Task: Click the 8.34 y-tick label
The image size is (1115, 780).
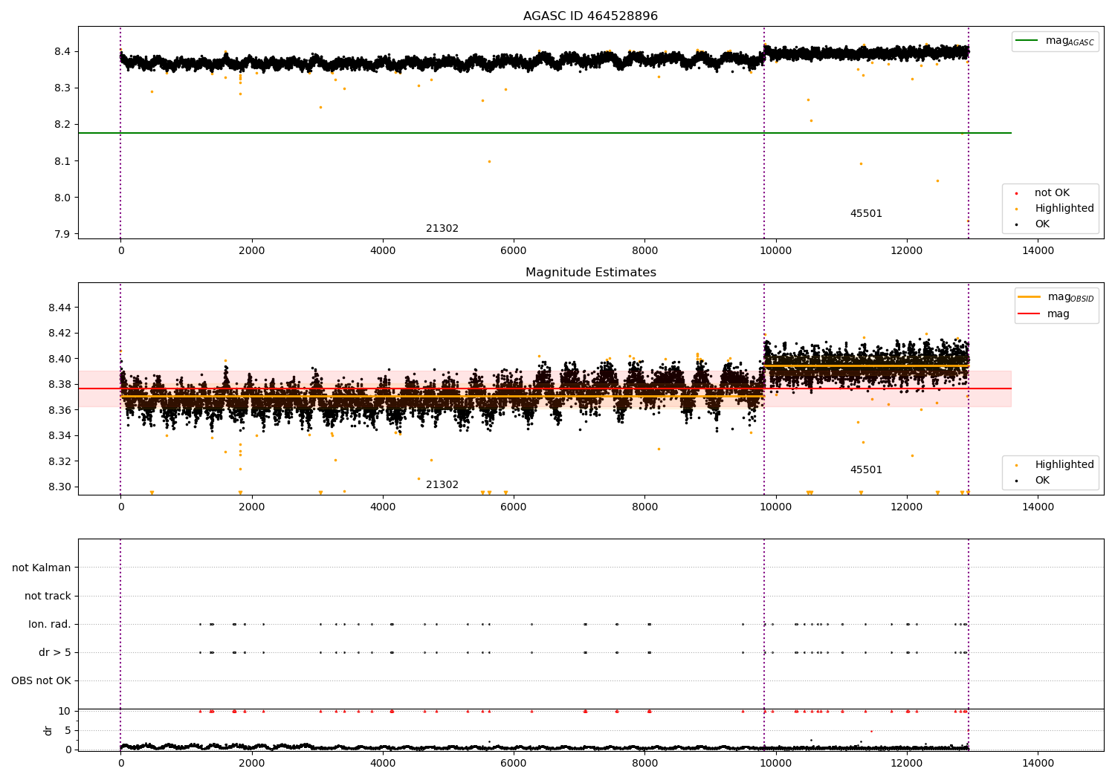Action: (x=60, y=435)
